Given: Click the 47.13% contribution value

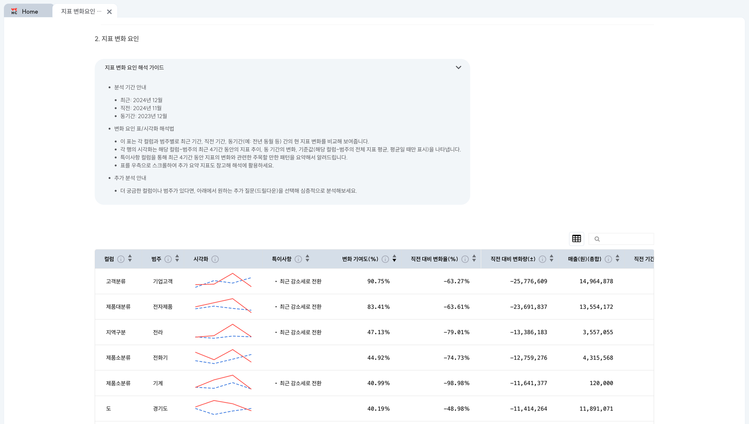Looking at the screenshot, I should click(x=378, y=332).
